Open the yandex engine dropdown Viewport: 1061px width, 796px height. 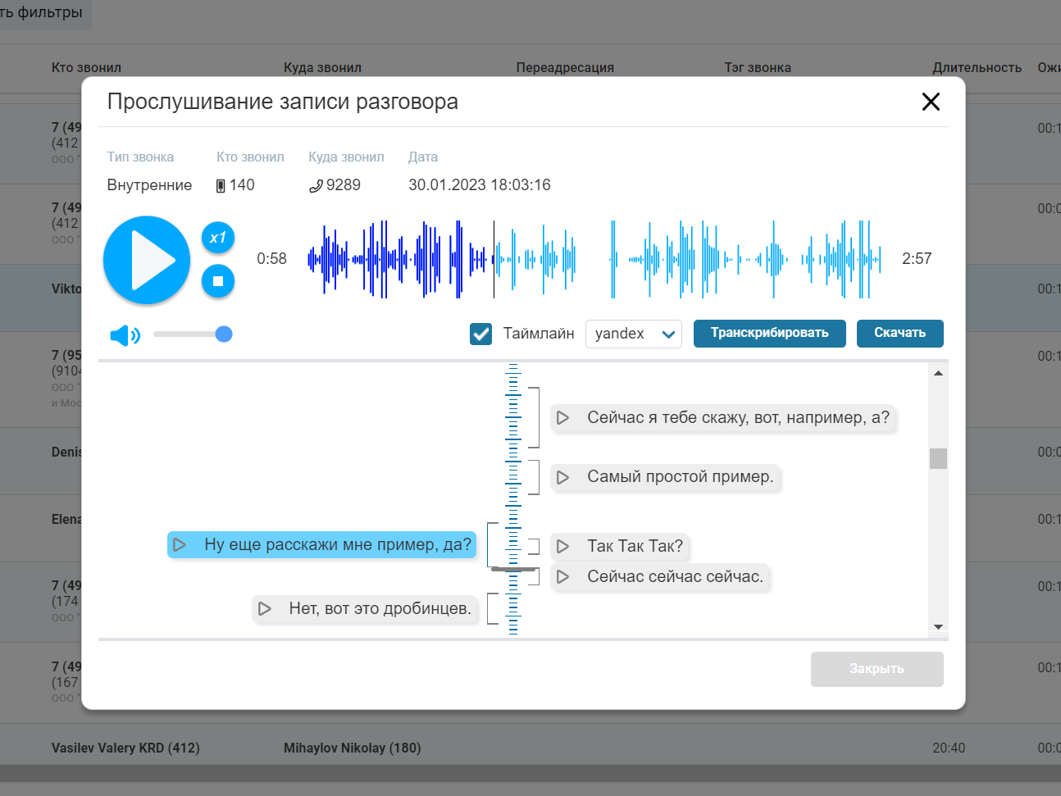pyautogui.click(x=633, y=334)
